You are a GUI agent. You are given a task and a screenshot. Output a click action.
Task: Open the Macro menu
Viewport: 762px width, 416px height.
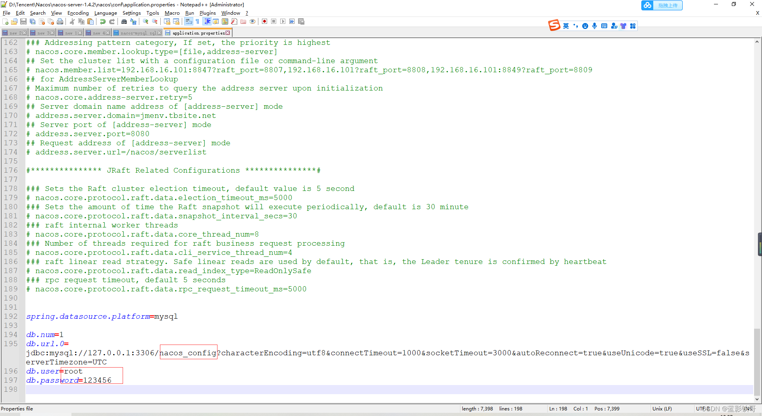click(172, 13)
